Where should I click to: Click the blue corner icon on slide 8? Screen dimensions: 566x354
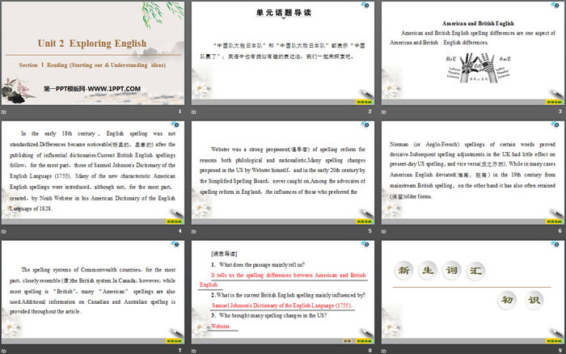tap(365, 244)
